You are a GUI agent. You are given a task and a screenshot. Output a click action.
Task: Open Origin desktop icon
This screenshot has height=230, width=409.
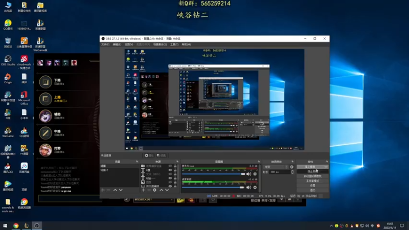click(x=8, y=79)
